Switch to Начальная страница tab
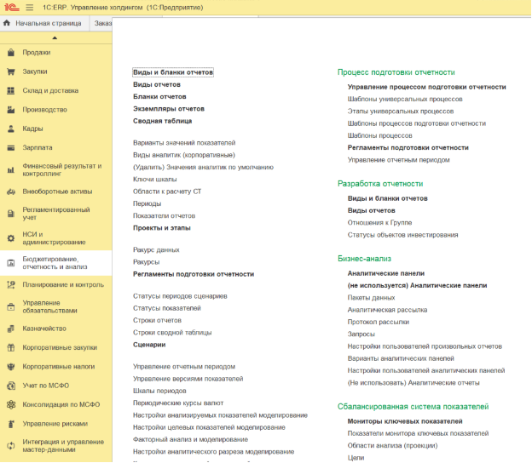This screenshot has width=532, height=463. tap(44, 23)
